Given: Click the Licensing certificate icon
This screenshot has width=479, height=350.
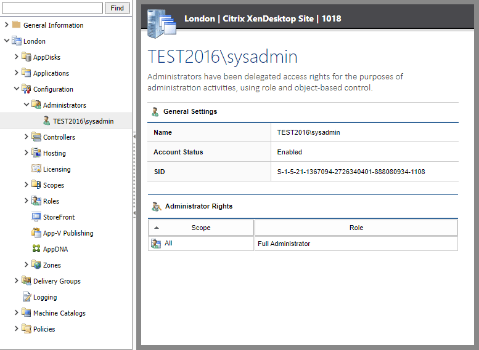Looking at the screenshot, I should point(36,169).
